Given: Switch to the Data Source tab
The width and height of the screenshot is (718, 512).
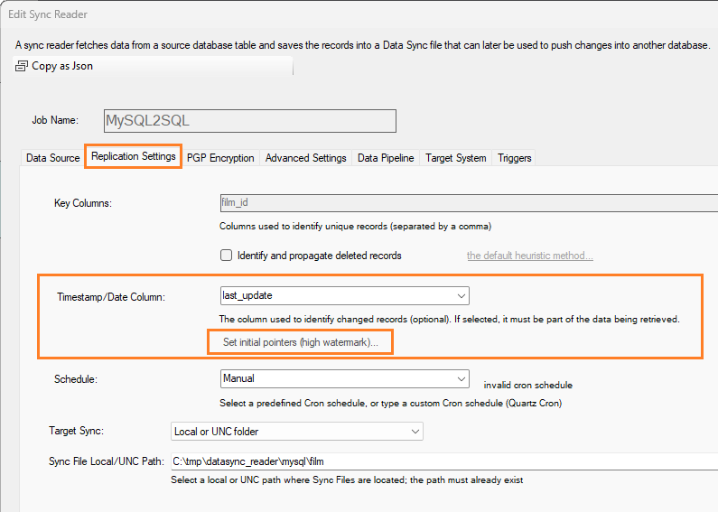Looking at the screenshot, I should [x=52, y=158].
